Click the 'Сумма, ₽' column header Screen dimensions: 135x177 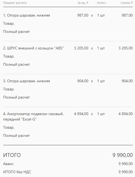[127, 3]
